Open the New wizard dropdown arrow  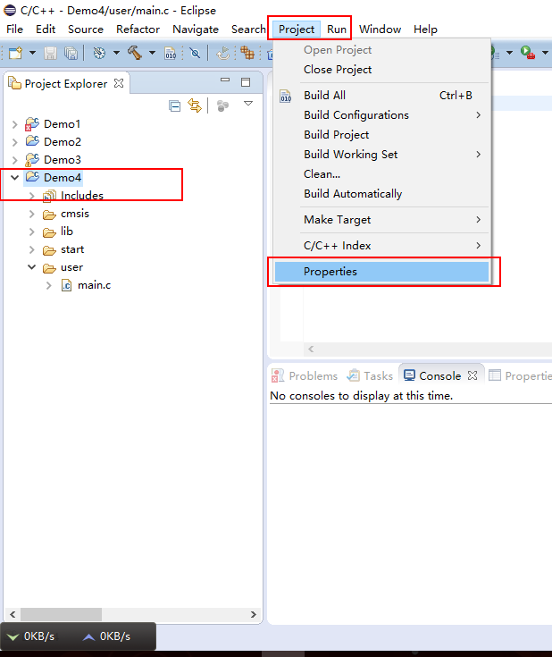32,53
